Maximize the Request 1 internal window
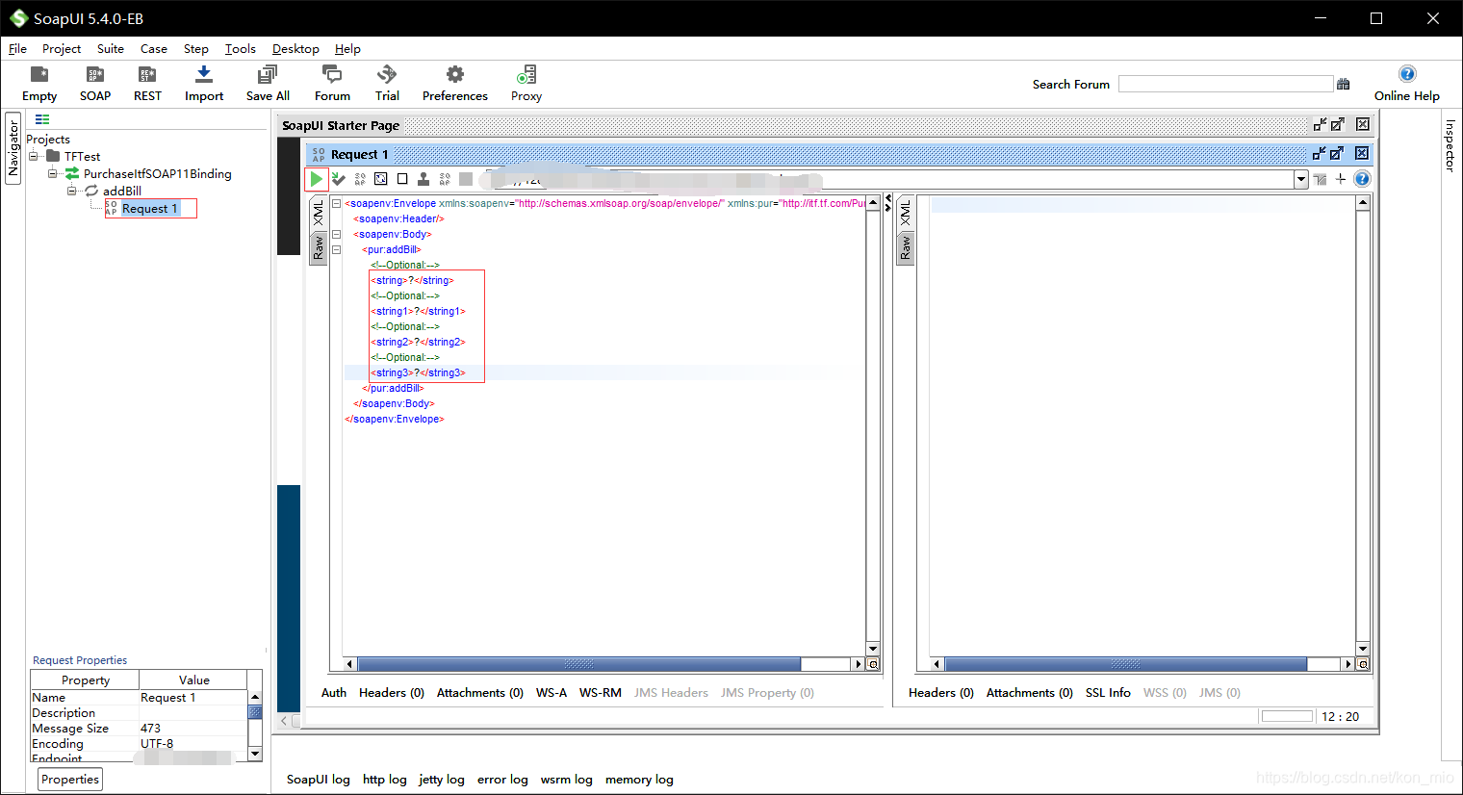 coord(1337,153)
